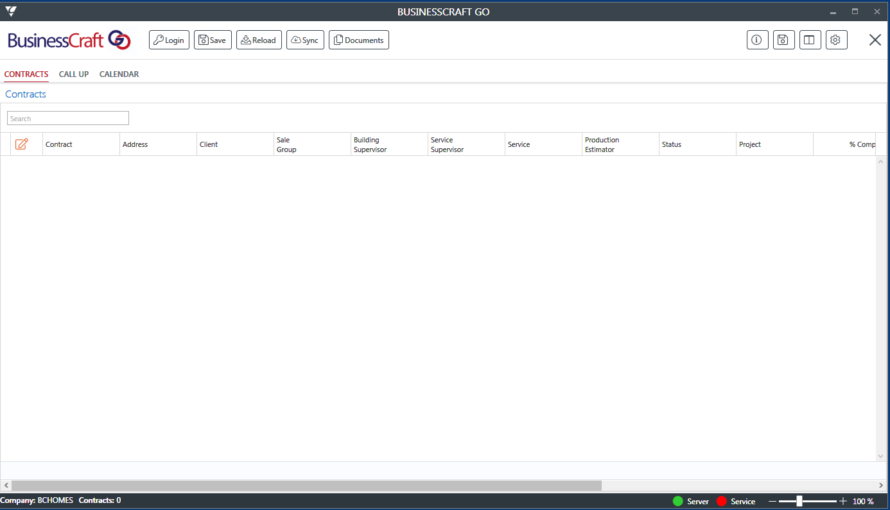The height and width of the screenshot is (510, 890).
Task: Close the panel with the large X icon
Action: pos(875,40)
